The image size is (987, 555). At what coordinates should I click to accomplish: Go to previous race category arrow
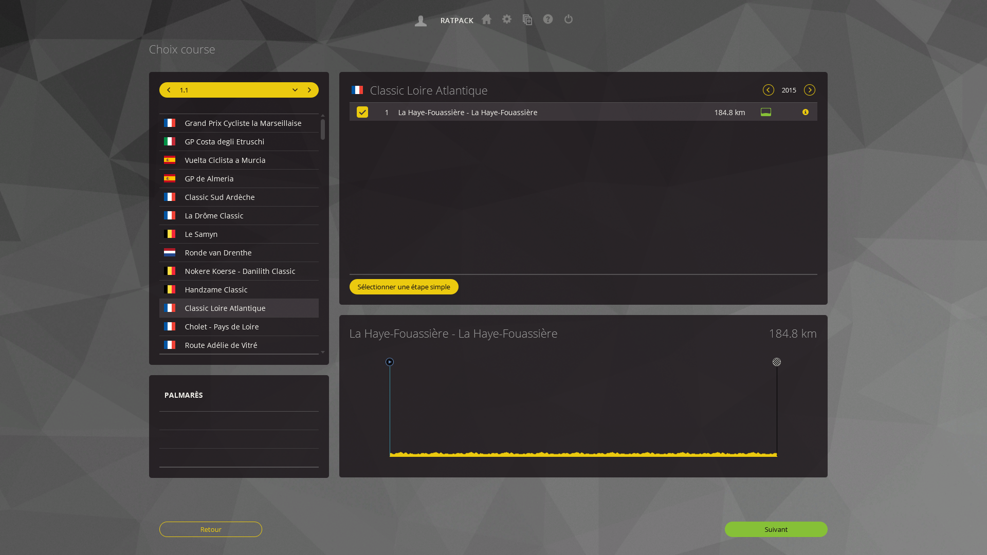coord(169,90)
